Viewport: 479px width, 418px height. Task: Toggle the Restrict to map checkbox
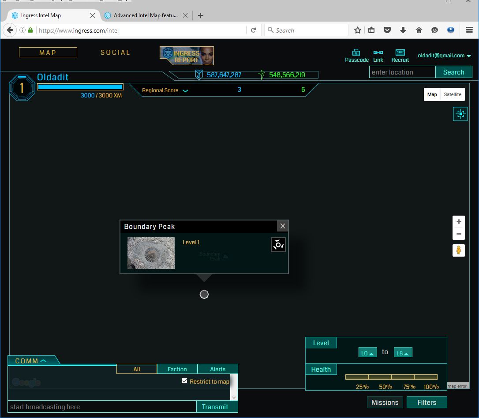tap(185, 381)
